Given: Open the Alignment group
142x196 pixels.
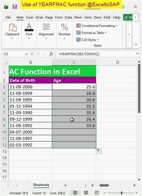Looking at the screenshot, I should tap(46, 31).
